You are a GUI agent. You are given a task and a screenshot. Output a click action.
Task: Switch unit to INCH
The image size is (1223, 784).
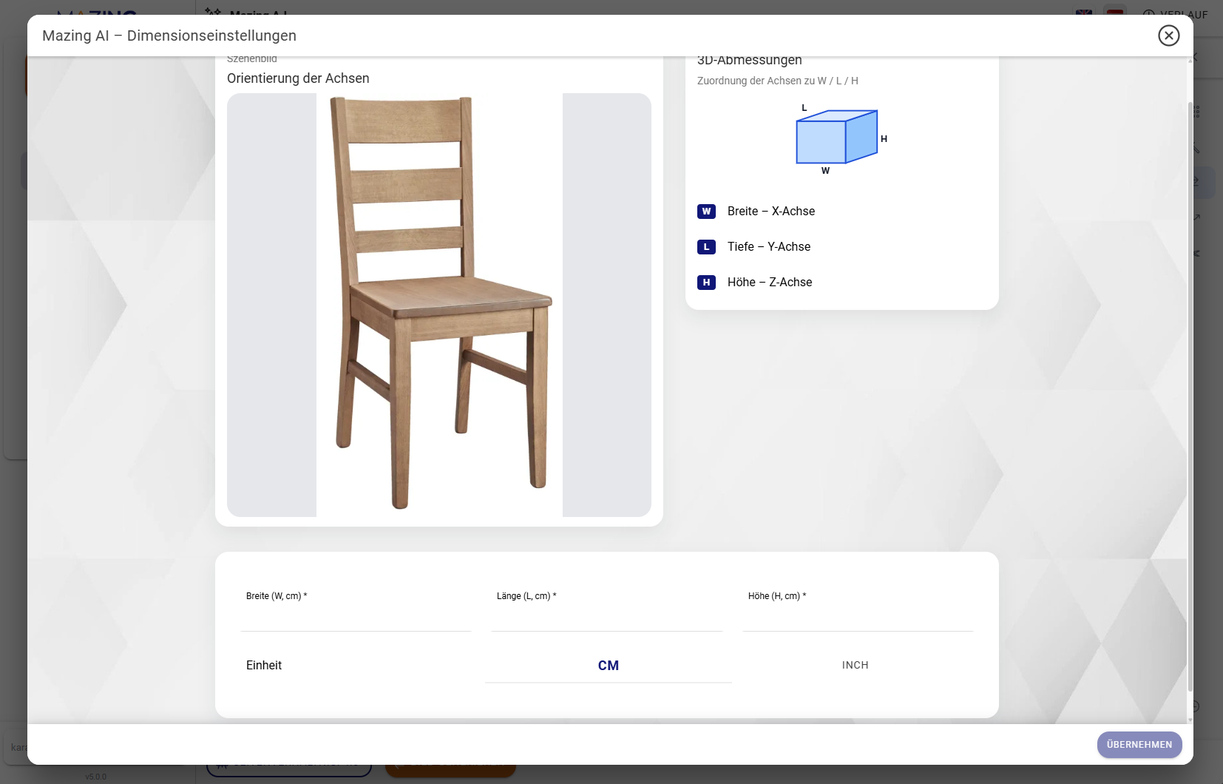pos(855,666)
